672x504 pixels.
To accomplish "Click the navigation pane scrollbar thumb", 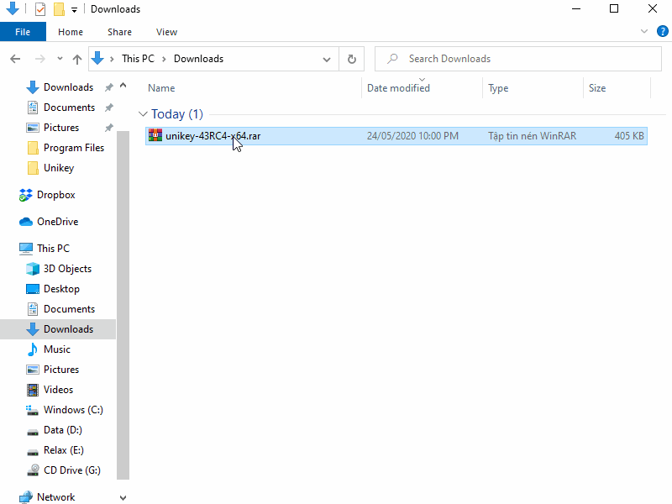I will (123, 305).
